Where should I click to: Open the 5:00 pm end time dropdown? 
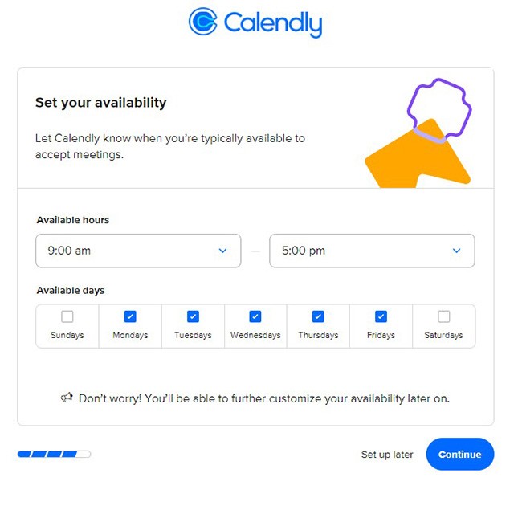pos(372,251)
